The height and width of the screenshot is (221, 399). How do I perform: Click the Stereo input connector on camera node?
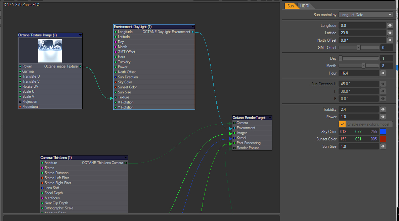(43, 168)
